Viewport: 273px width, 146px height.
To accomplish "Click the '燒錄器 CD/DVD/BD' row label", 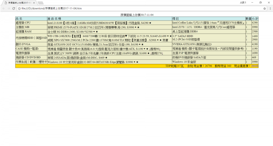I will pos(28,57).
